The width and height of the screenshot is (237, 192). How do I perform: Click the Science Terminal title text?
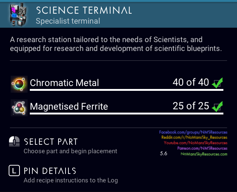point(84,10)
